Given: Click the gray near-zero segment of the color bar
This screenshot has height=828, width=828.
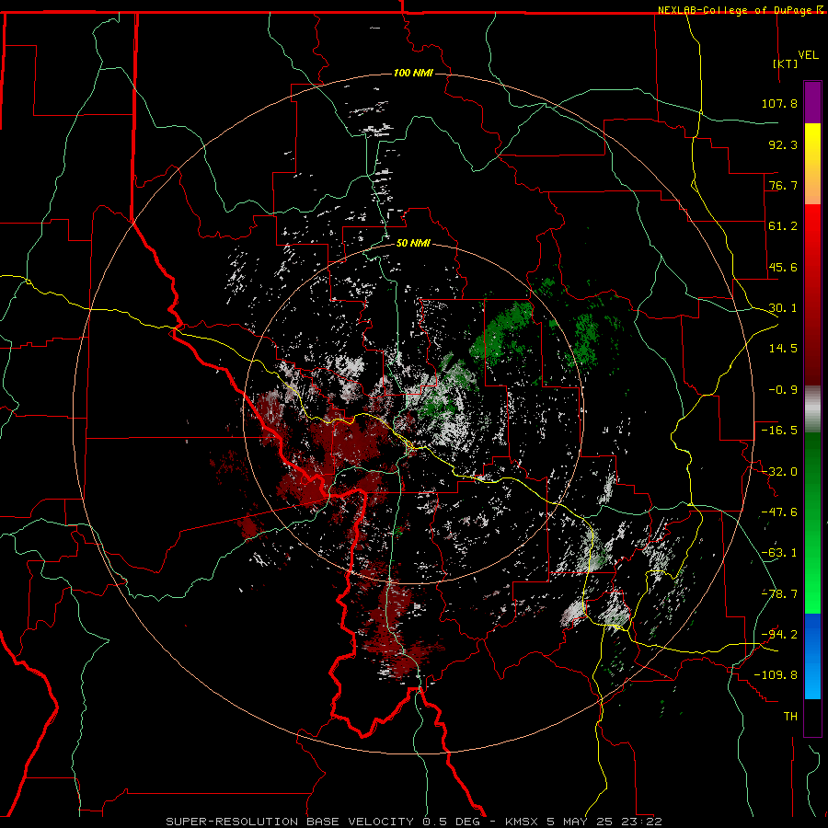Looking at the screenshot, I should (812, 409).
